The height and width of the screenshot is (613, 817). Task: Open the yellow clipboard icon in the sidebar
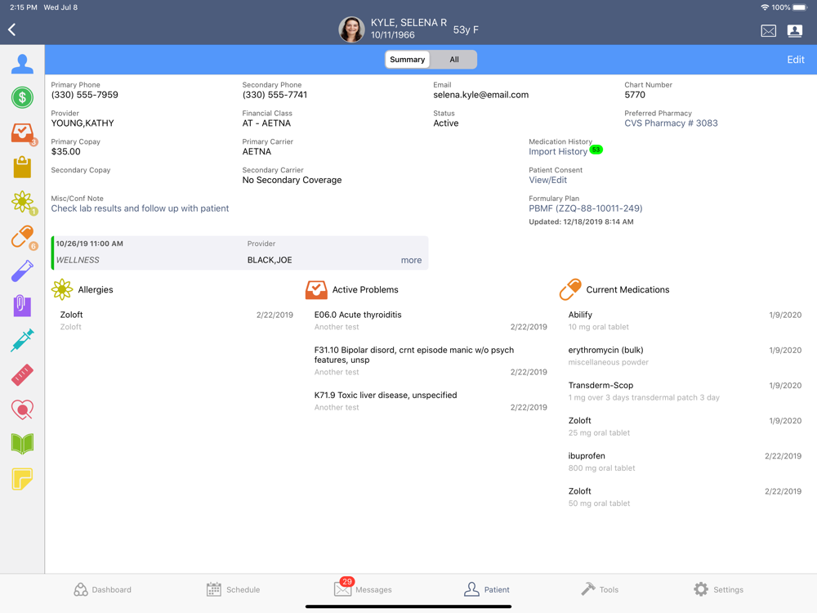coord(22,168)
